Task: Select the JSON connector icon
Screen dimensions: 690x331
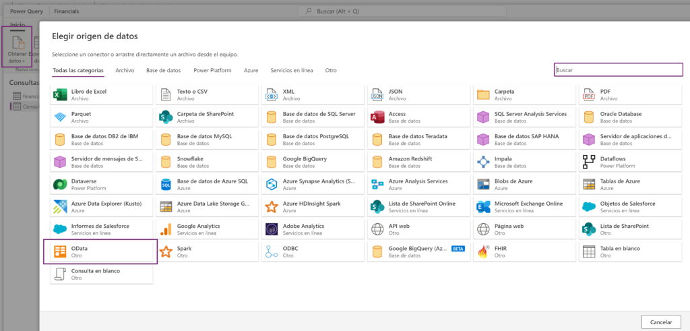Action: tap(377, 94)
